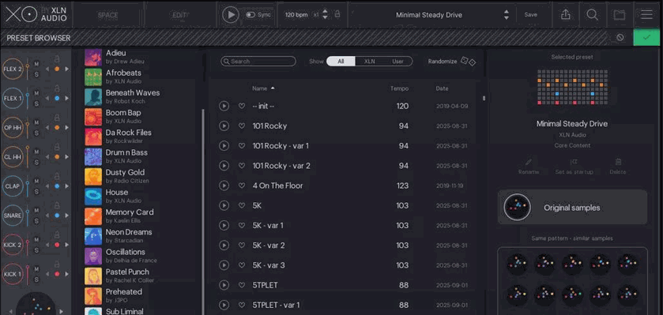663x315 pixels.
Task: Cancel preset browsing with the circle-slash icon
Action: click(620, 38)
